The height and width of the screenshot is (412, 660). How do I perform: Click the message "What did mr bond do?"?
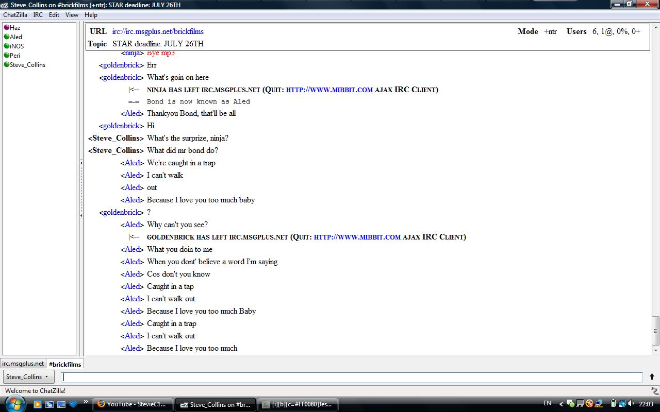[x=183, y=150]
